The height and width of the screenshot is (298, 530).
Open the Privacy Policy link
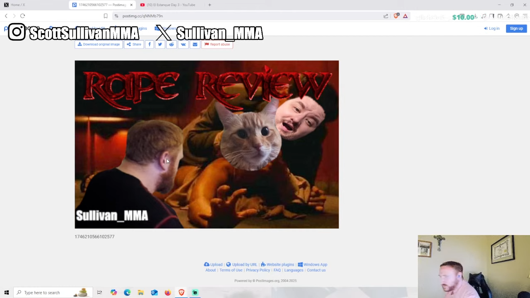tap(258, 270)
